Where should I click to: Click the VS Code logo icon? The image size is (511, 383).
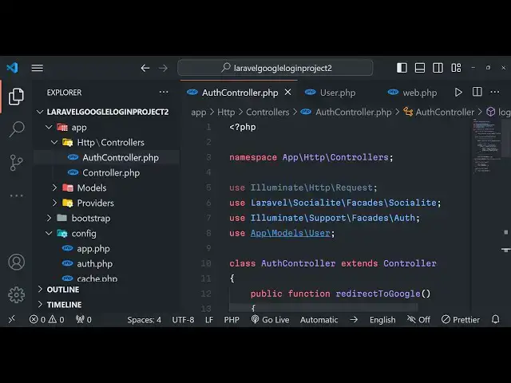[x=13, y=68]
